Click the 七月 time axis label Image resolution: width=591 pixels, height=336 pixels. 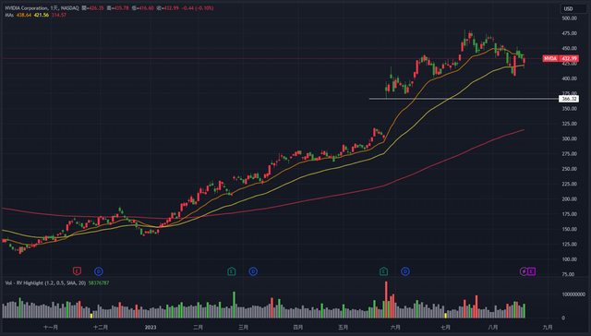tap(445, 328)
